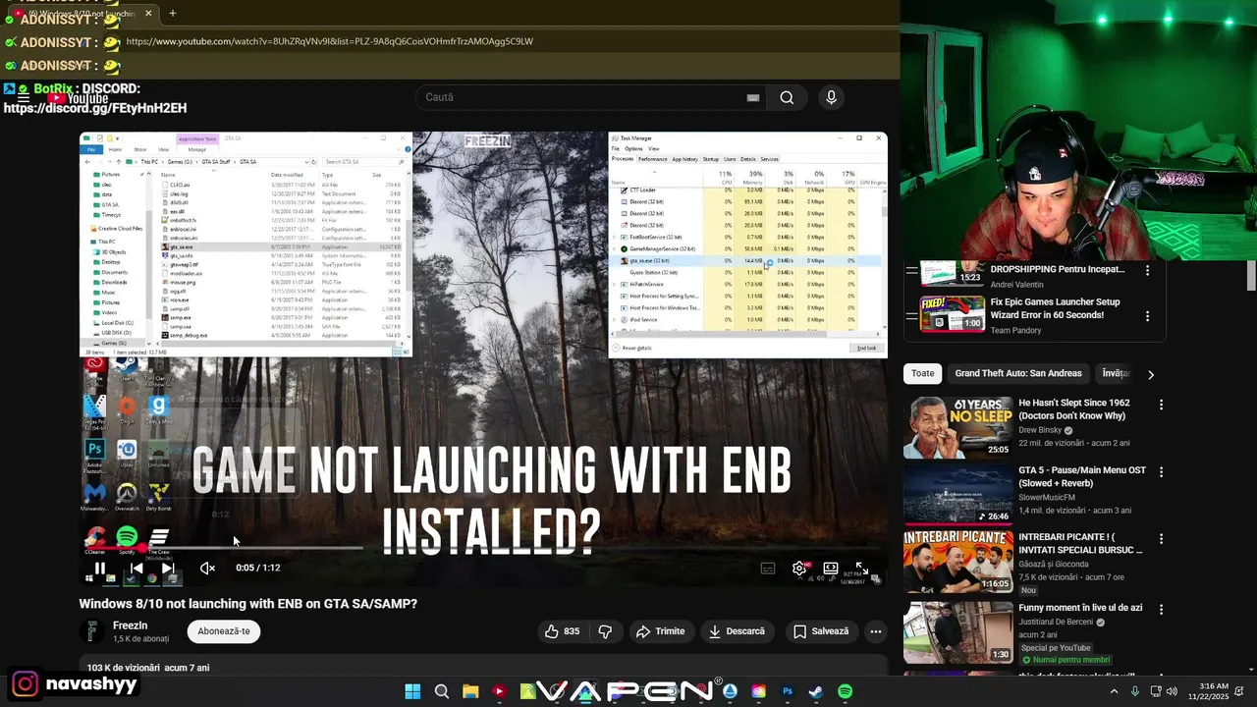Open File Explorer from taskbar
The width and height of the screenshot is (1257, 707).
click(470, 691)
